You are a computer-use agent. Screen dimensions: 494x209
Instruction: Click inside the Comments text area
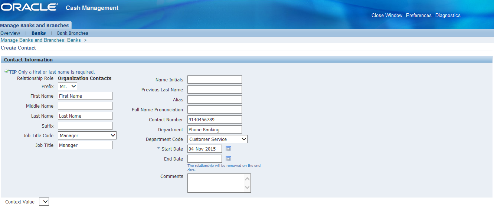click(216, 183)
